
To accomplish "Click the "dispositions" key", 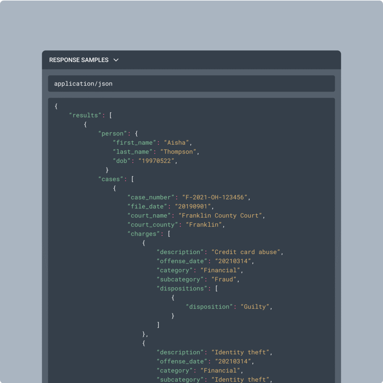I will [x=182, y=289].
